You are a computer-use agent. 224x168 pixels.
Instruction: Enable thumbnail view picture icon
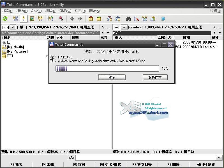coord(32,19)
